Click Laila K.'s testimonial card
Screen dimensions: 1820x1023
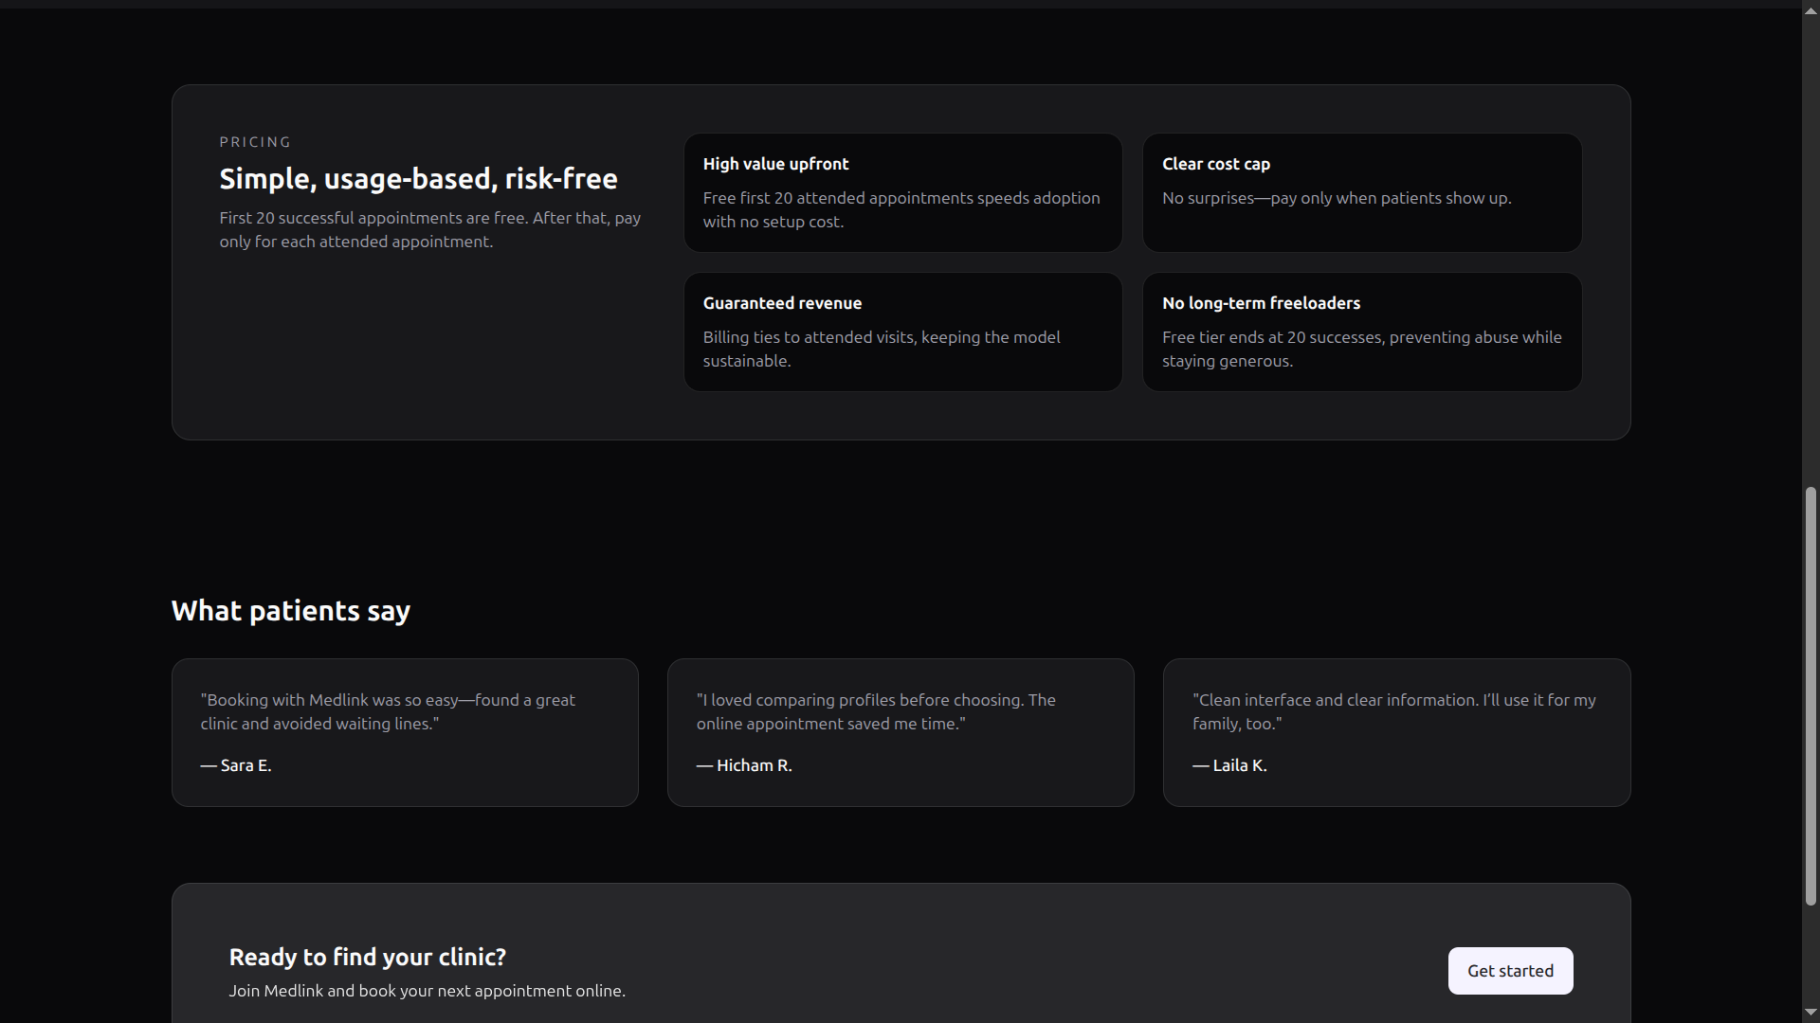[x=1396, y=732]
